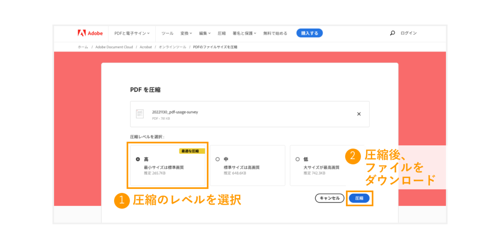Screen dimensions: 500x248
Task: Select the 中 compression level radio button
Action: coord(217,159)
